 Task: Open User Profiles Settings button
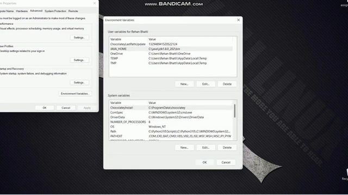coord(79,60)
